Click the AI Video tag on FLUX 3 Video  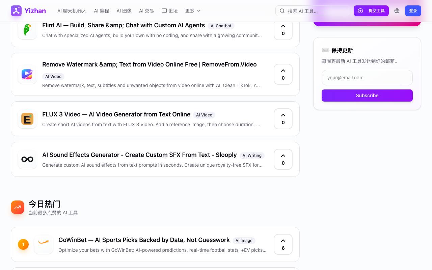coord(204,115)
